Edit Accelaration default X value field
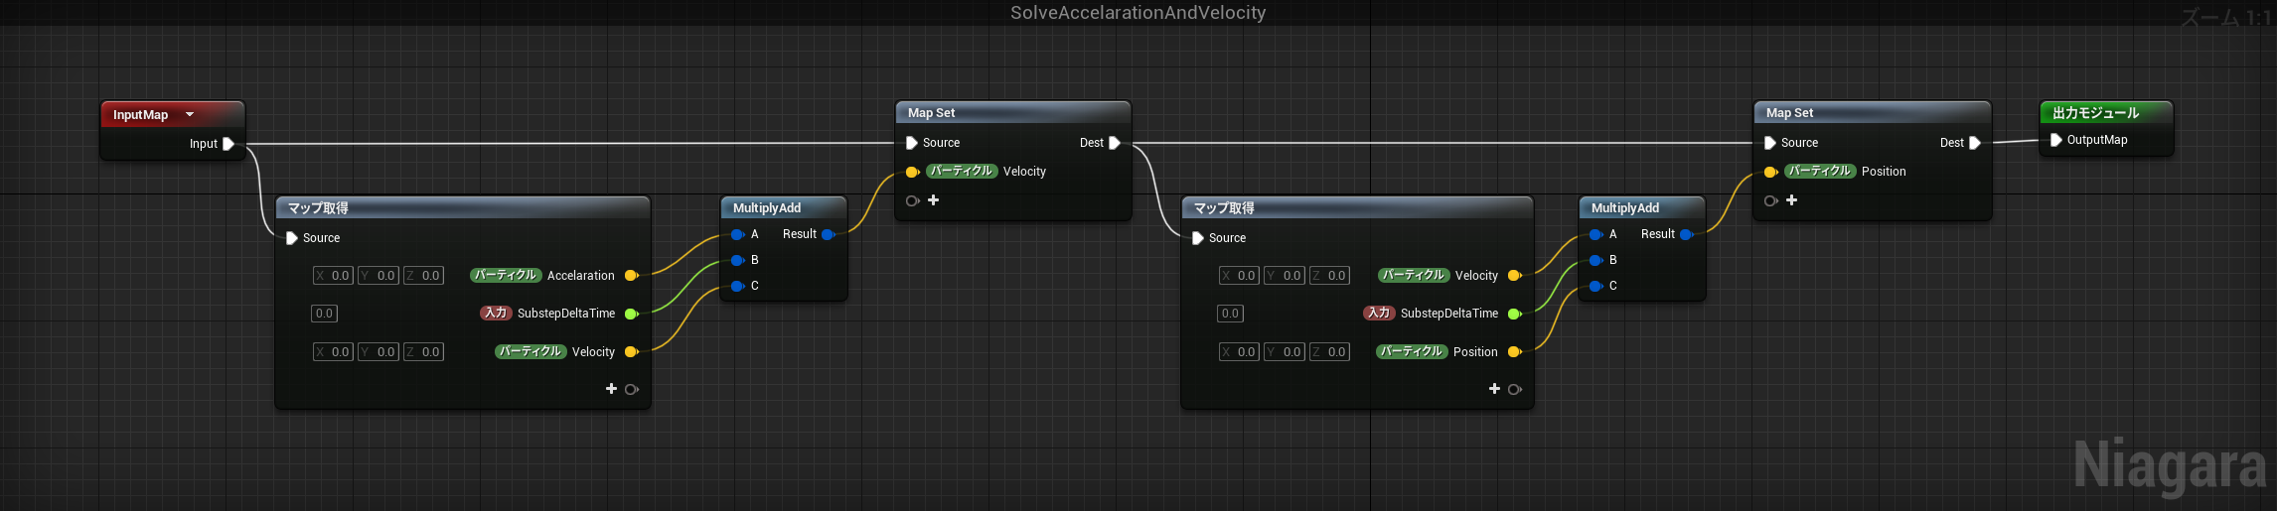 (333, 276)
